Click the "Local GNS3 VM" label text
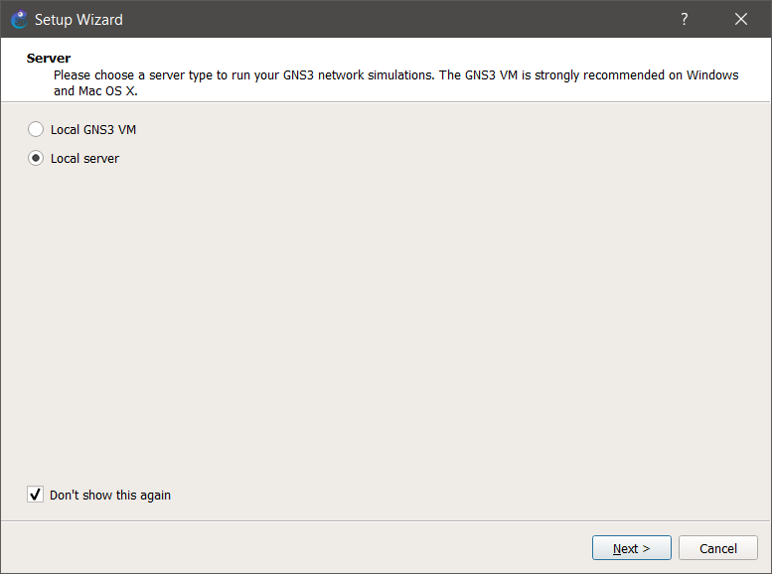Screen dimensions: 772x574 tap(93, 129)
